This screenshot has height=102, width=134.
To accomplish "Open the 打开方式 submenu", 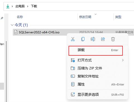I will (x=97, y=60).
